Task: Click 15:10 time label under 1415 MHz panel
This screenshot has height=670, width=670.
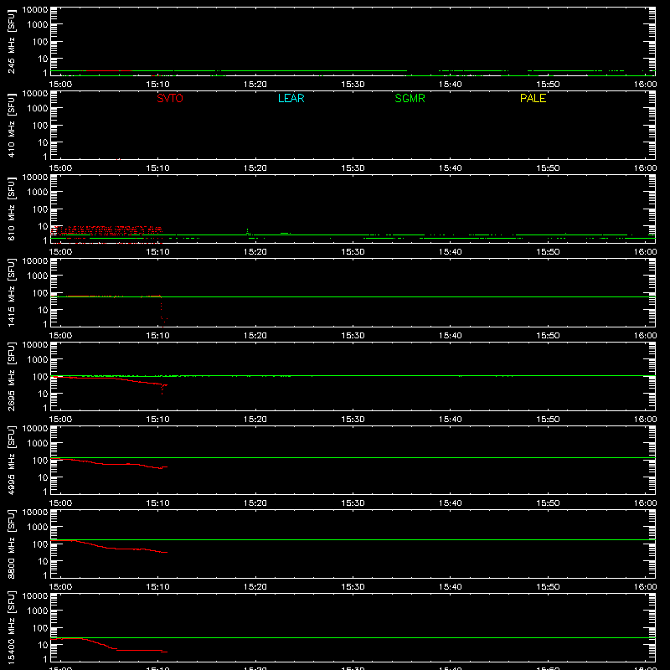Action: click(x=157, y=336)
